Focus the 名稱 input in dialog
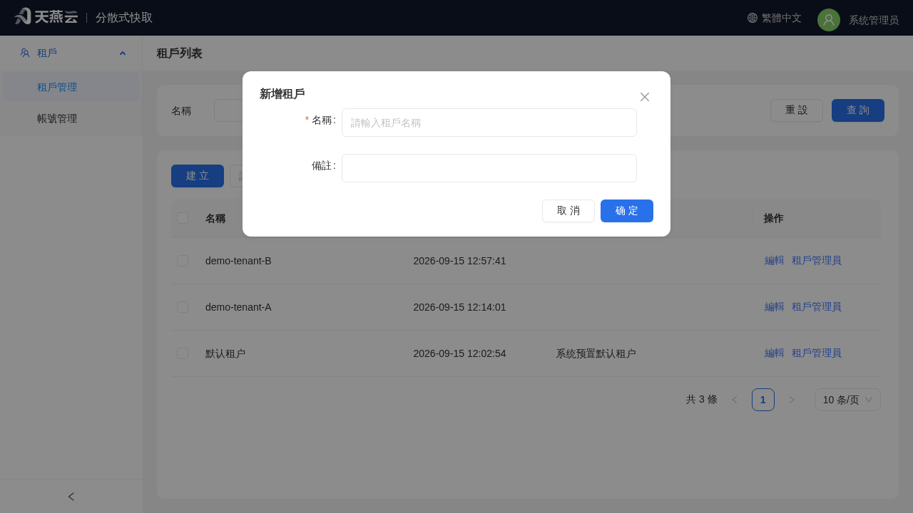Image resolution: width=913 pixels, height=513 pixels. tap(489, 123)
